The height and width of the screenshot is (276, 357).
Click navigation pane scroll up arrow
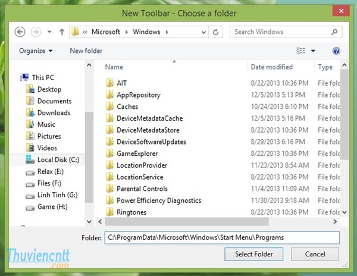coord(89,65)
